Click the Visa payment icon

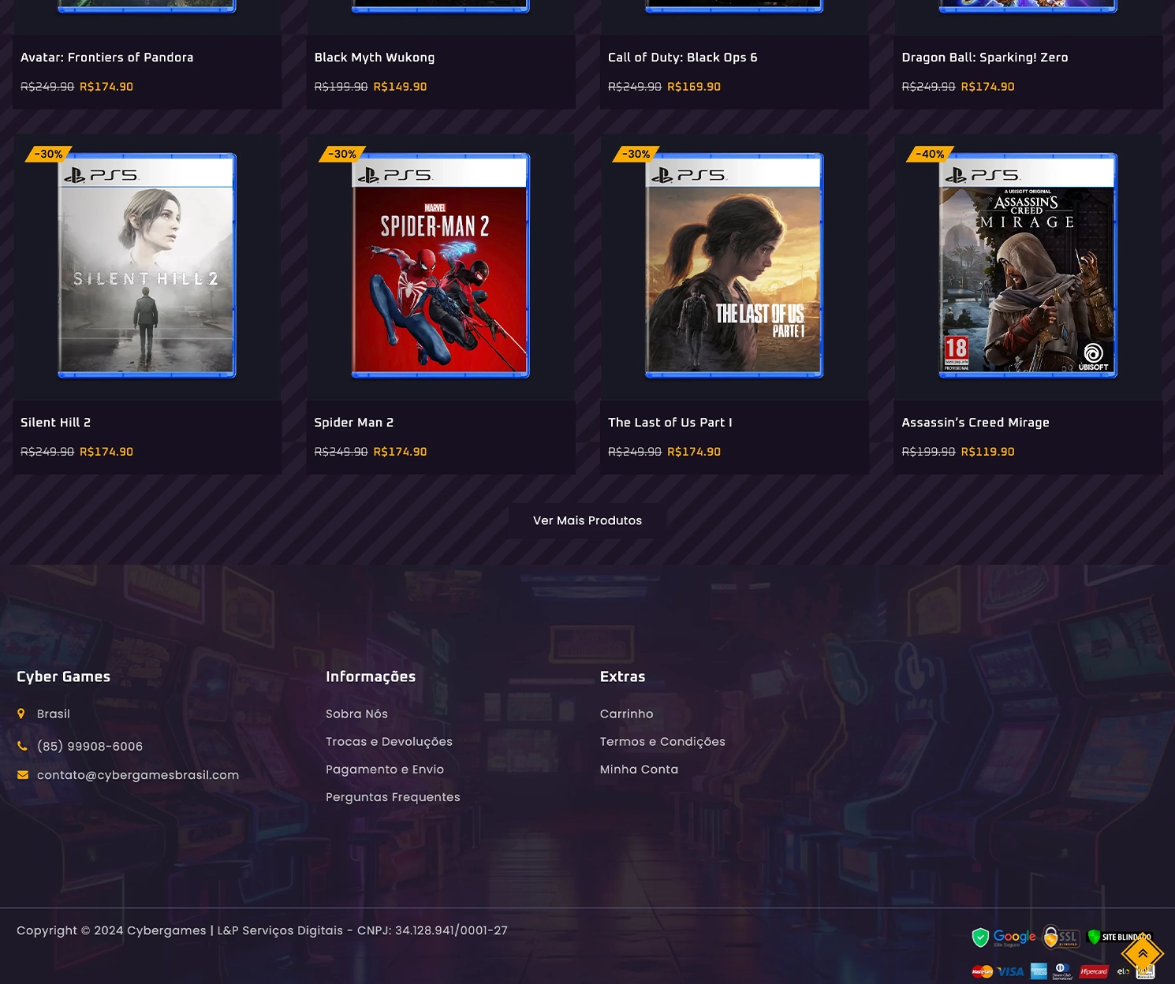[x=1010, y=971]
